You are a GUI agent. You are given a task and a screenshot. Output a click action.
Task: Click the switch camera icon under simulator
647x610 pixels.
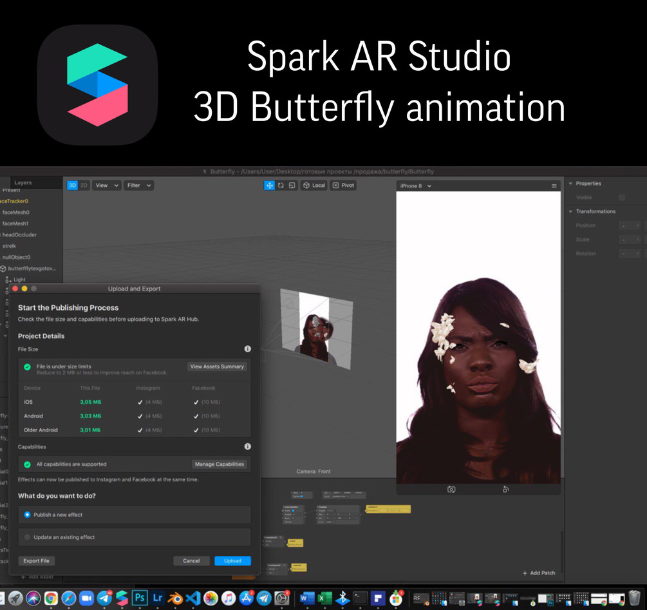click(451, 490)
